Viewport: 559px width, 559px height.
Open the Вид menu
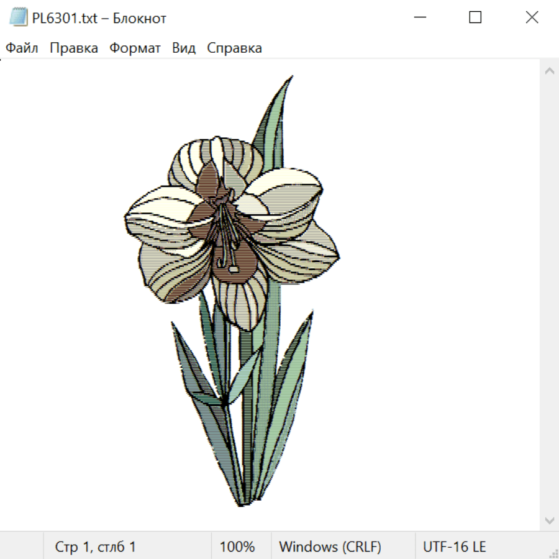[184, 48]
